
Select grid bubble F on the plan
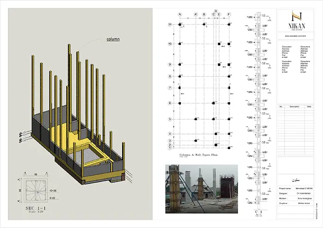[229, 15]
